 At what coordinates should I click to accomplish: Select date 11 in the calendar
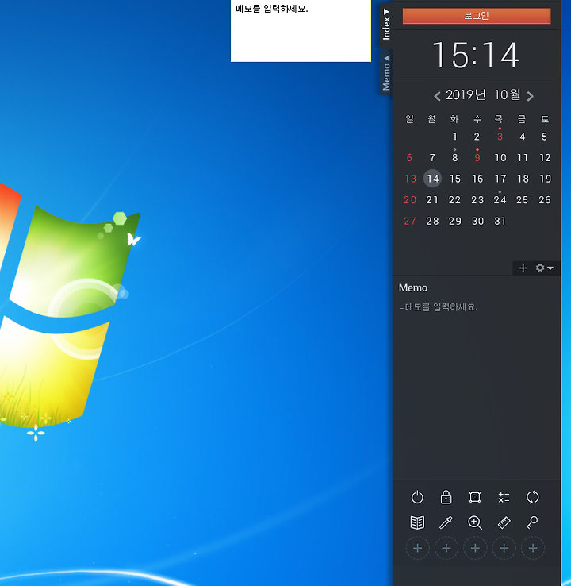tap(523, 158)
